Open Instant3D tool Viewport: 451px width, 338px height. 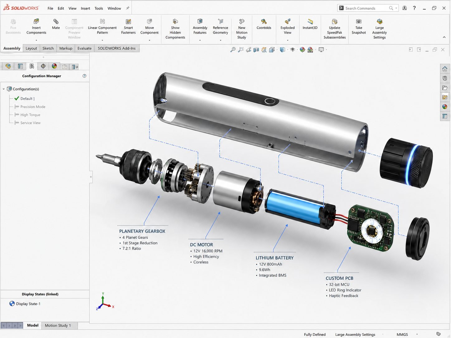[310, 24]
